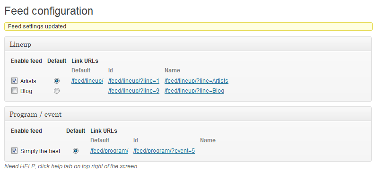Screen dimensions: 376x173
Task: Open the /feed/lineup/?line=9 link
Action: pos(134,91)
